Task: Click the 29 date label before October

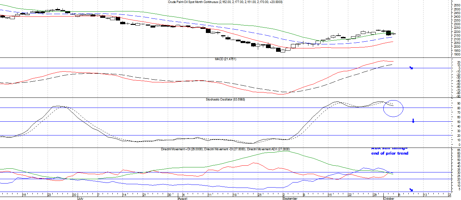Action: [x=375, y=195]
